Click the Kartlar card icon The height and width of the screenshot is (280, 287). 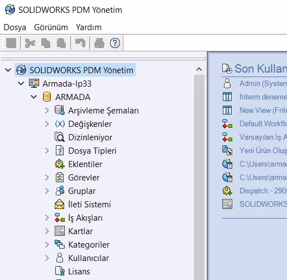click(60, 231)
